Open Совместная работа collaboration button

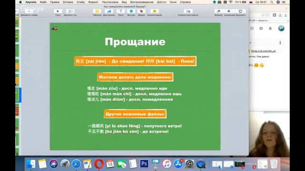click(188, 11)
